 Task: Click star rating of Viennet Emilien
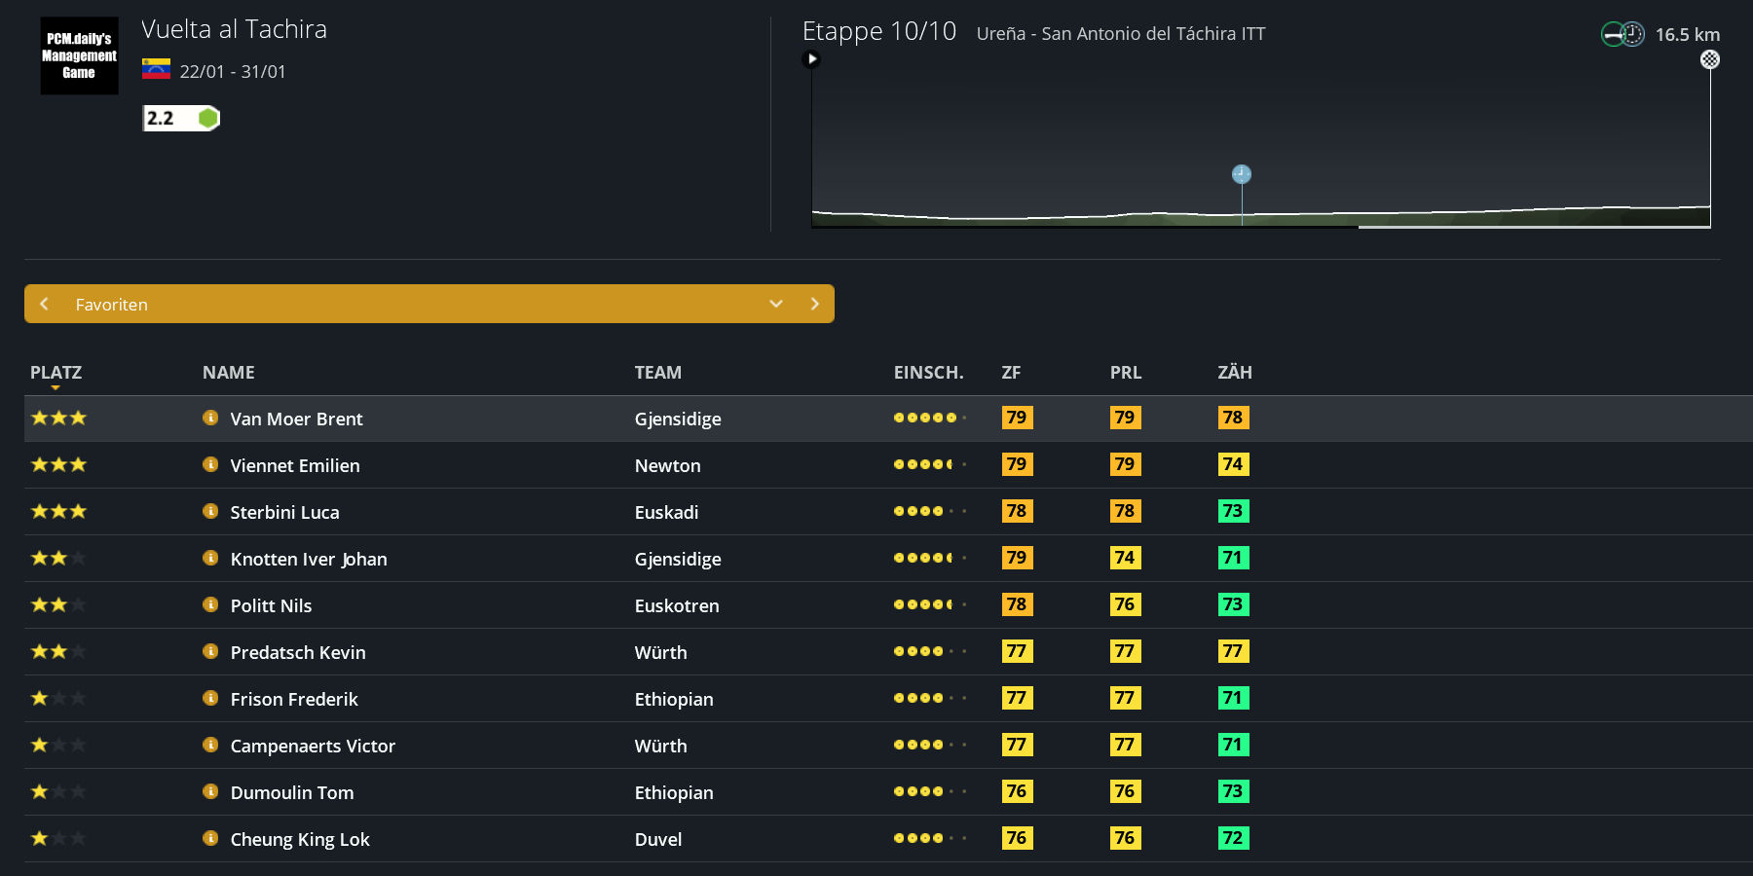(x=58, y=464)
